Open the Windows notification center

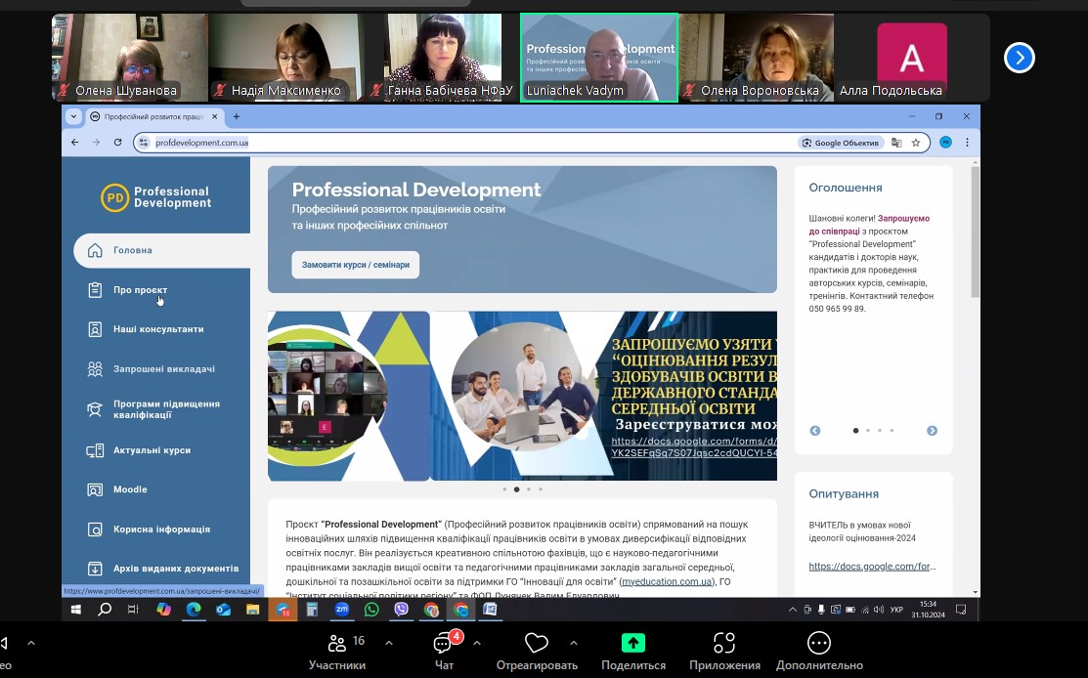click(x=961, y=610)
